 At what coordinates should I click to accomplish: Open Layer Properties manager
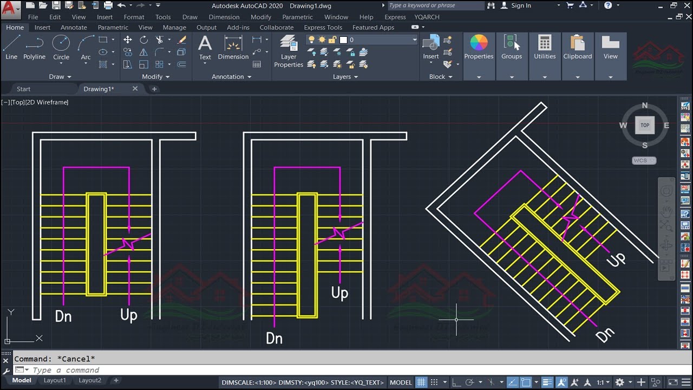(289, 51)
